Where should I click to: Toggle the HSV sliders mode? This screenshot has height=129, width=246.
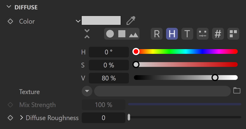[x=172, y=34]
